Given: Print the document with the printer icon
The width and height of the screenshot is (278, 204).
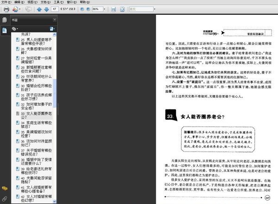Looking at the screenshot, I should 6,9.
